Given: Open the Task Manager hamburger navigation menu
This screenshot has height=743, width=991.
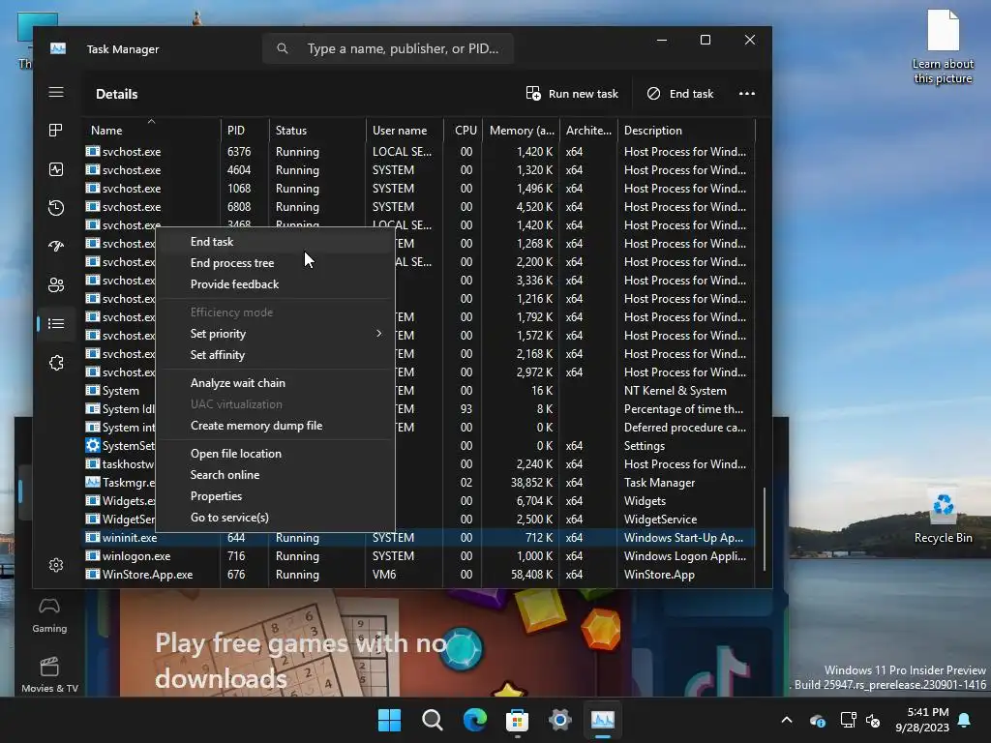Looking at the screenshot, I should point(56,93).
